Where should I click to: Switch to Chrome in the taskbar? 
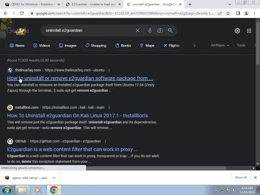[54, 190]
